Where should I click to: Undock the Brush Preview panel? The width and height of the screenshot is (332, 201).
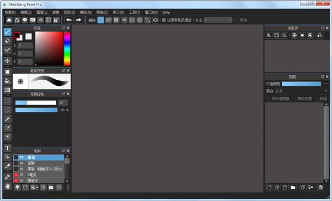pos(63,70)
